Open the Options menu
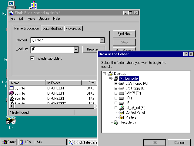This screenshot has width=194, height=146. 44,19
